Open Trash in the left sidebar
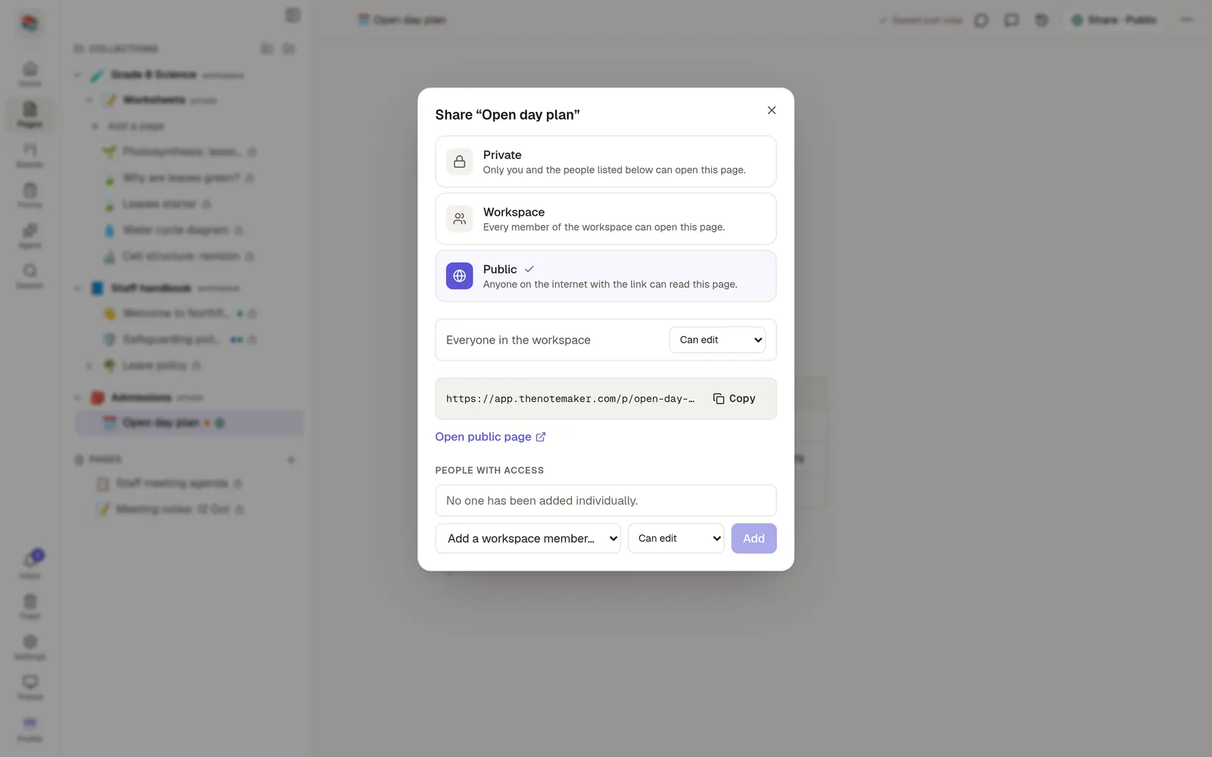The height and width of the screenshot is (757, 1212). click(x=30, y=607)
